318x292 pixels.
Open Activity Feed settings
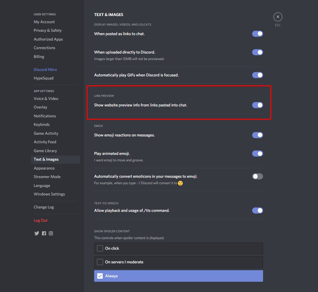coord(45,142)
